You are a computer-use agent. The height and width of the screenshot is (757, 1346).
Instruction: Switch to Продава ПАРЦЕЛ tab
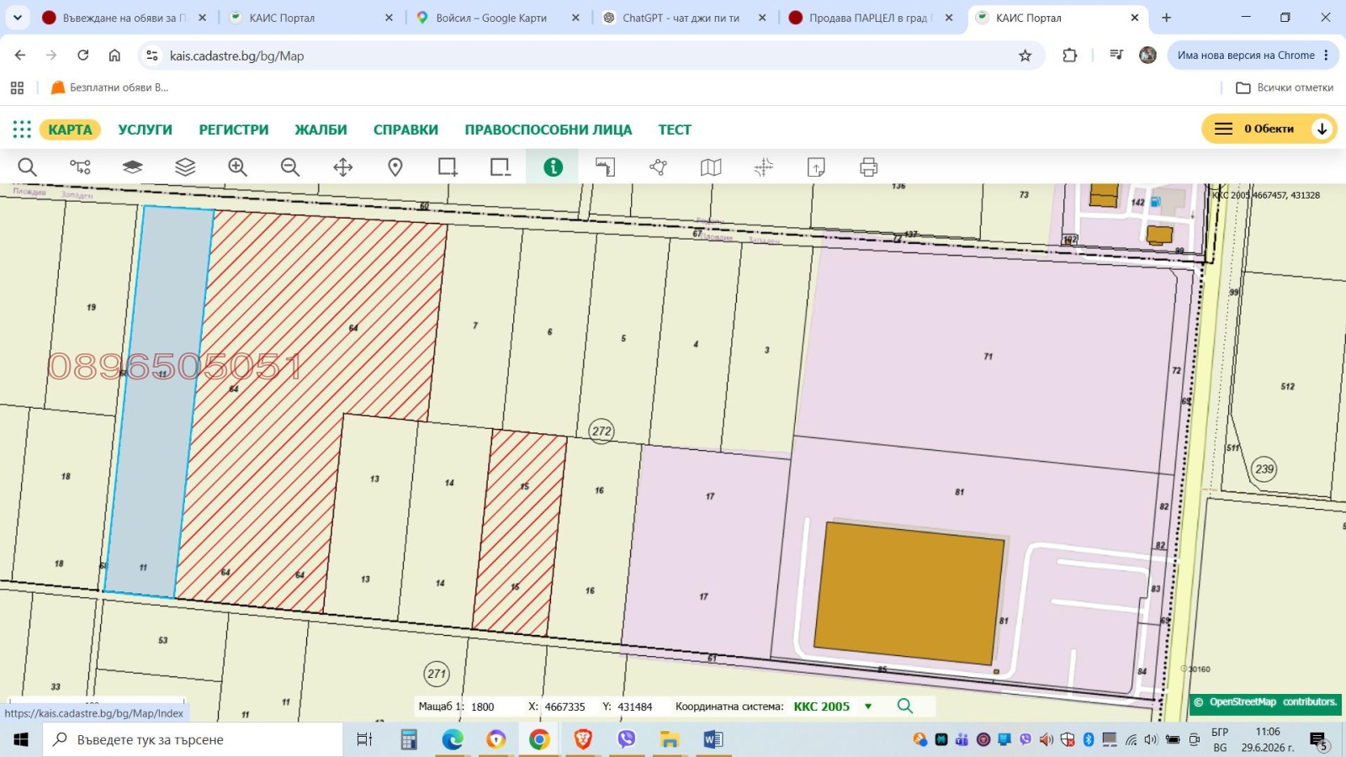pyautogui.click(x=872, y=18)
